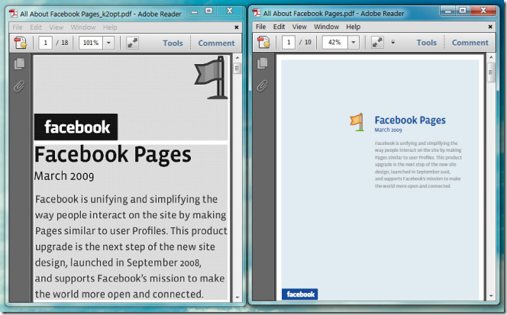Viewport: 507px width, 315px height.
Task: Click '/ 10' page count in right window
Action: click(305, 42)
